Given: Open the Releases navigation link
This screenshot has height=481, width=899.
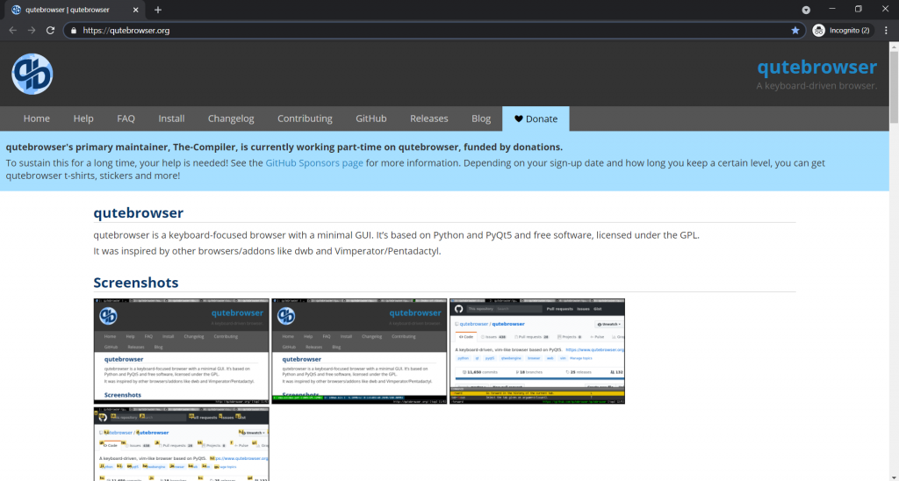Looking at the screenshot, I should tap(428, 118).
